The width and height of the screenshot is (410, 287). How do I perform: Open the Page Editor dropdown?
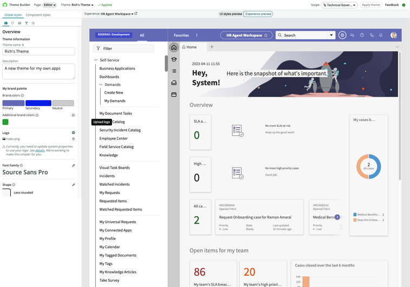click(x=49, y=5)
